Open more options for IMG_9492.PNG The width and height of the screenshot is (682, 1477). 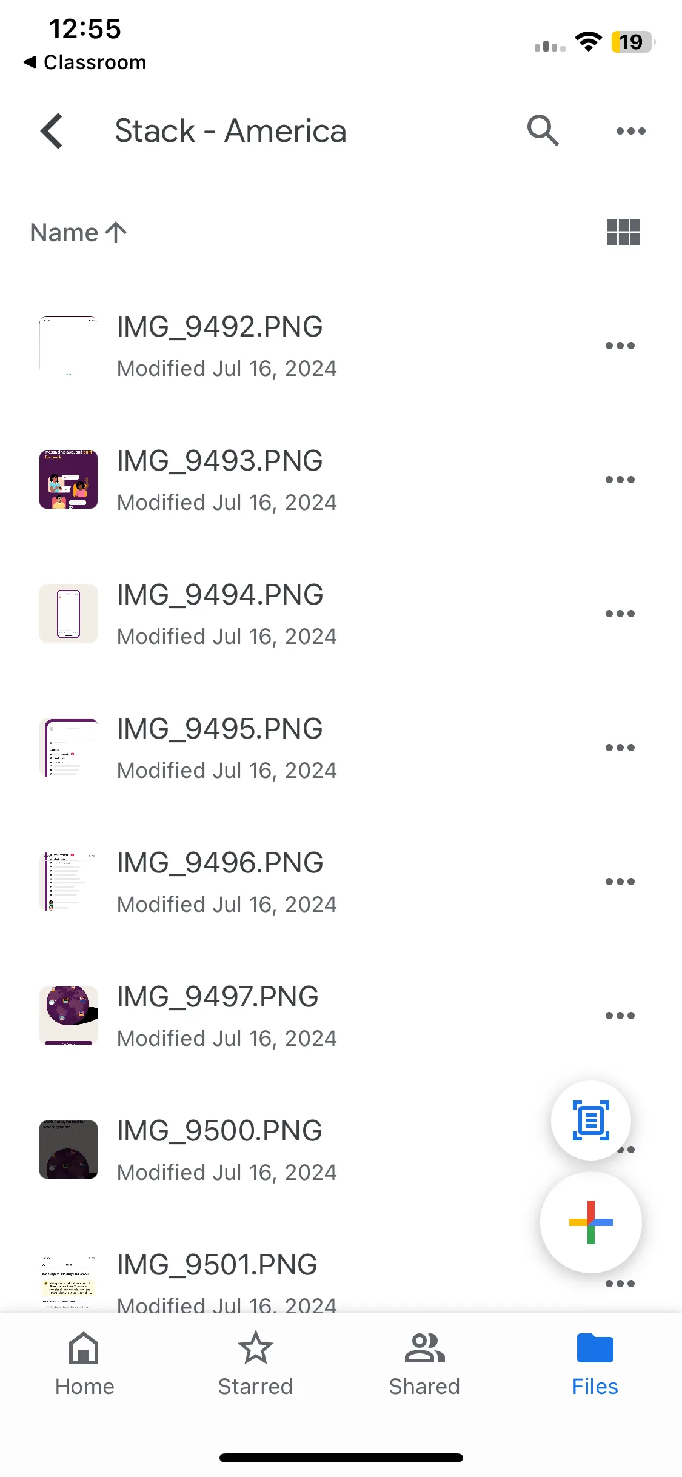coord(620,346)
